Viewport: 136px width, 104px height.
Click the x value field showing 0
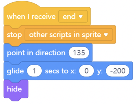(x=87, y=71)
